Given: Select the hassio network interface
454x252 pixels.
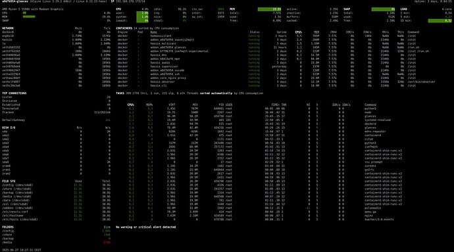Looking at the screenshot, I should tap(7, 39).
